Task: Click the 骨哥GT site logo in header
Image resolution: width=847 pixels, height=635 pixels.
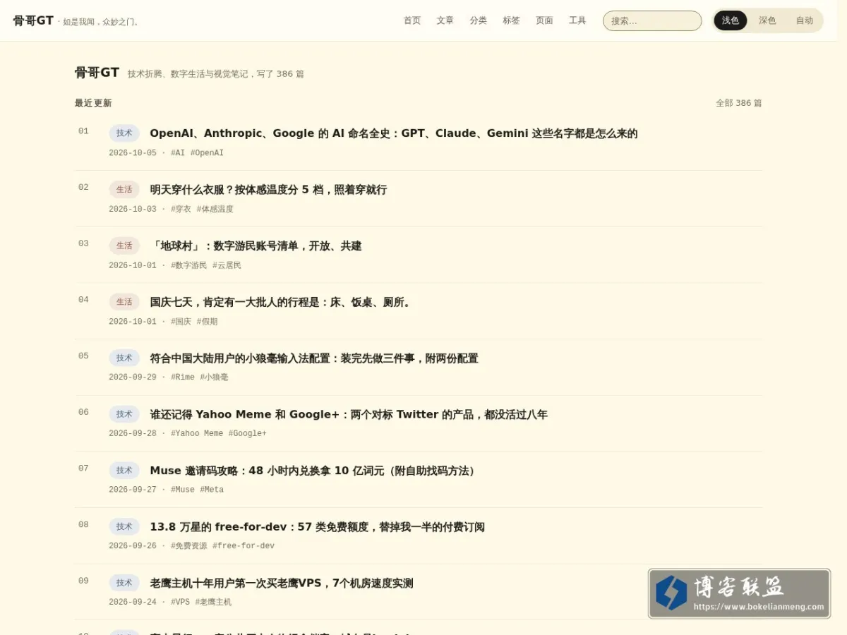Action: coord(33,20)
